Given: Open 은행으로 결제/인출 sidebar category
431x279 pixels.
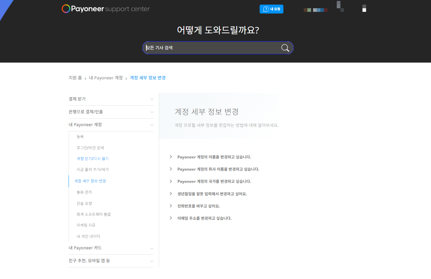Looking at the screenshot, I should point(86,112).
